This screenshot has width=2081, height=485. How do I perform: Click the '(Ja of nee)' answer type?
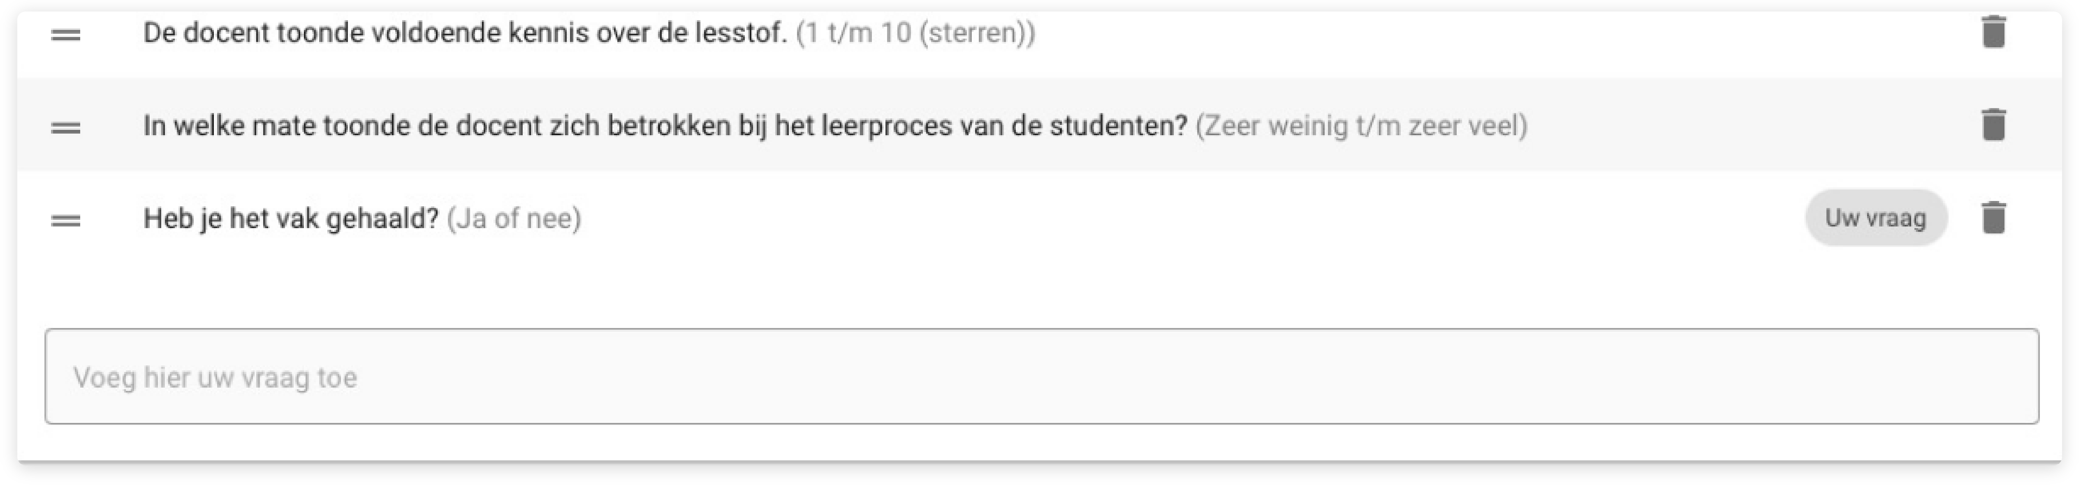click(x=514, y=219)
